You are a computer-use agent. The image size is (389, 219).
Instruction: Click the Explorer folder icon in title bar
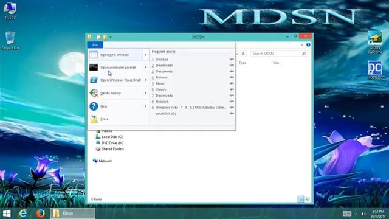89,37
